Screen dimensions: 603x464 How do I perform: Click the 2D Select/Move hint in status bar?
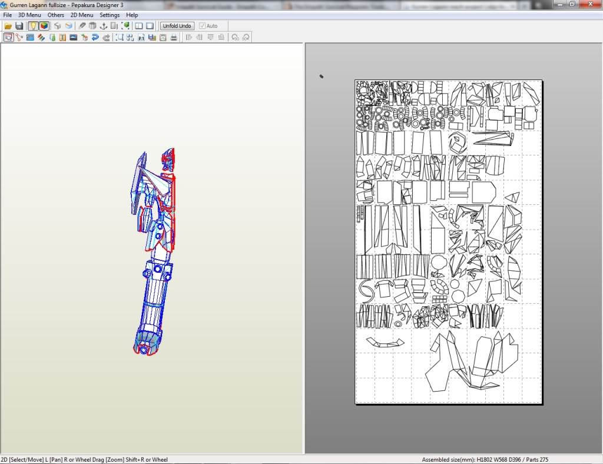[84, 459]
